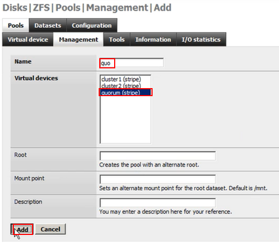Switch to the Pools tab
Screen dimensions: 279x243
pyautogui.click(x=15, y=25)
